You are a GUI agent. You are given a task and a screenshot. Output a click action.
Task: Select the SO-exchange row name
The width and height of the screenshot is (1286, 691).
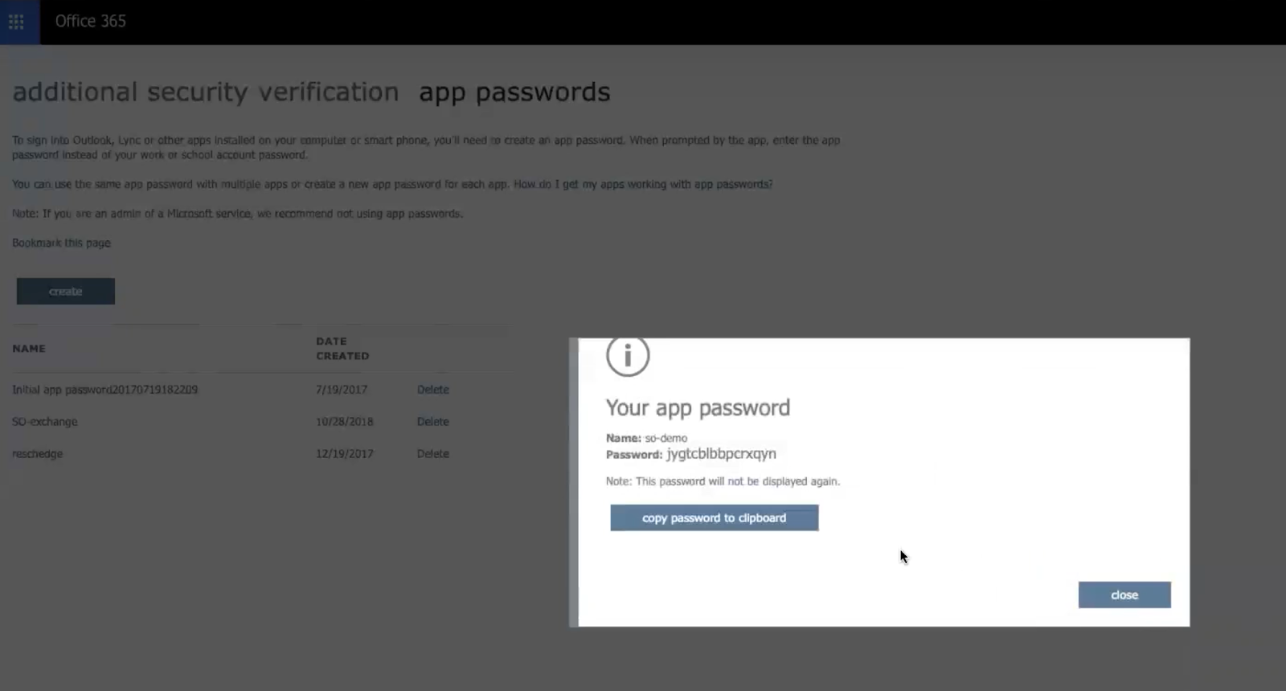click(45, 422)
